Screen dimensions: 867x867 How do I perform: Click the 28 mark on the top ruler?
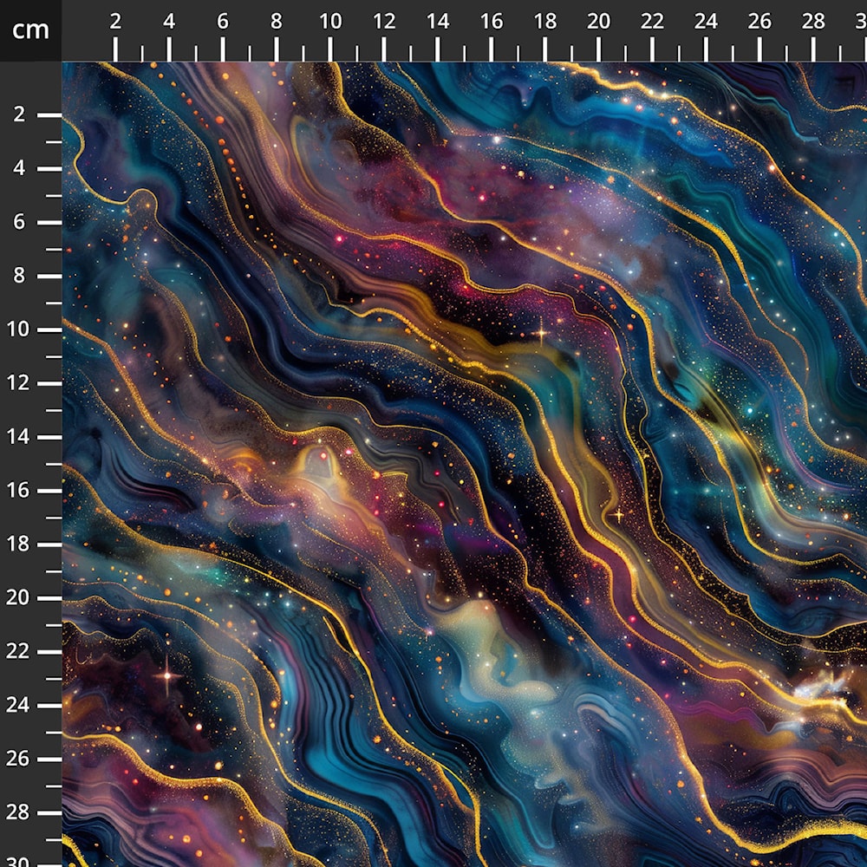(x=813, y=23)
